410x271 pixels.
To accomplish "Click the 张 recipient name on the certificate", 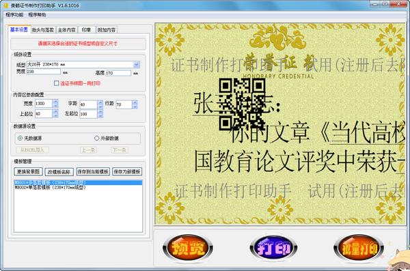I will tap(204, 104).
